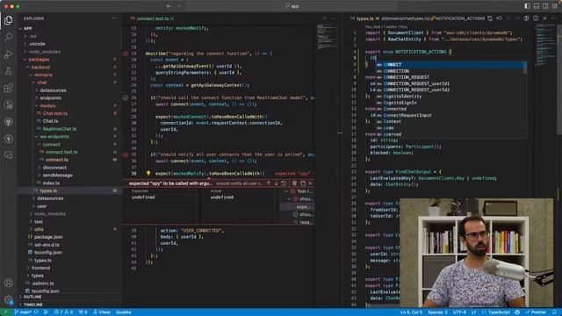The image size is (562, 316).
Task: Click the Explorer panel more actions ellipsis
Action: [x=114, y=18]
